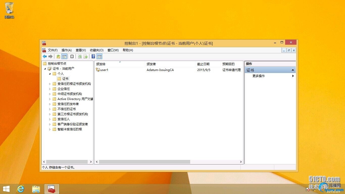The image size is (345, 194).
Task: Click the Up one level folder icon
Action: point(58,56)
